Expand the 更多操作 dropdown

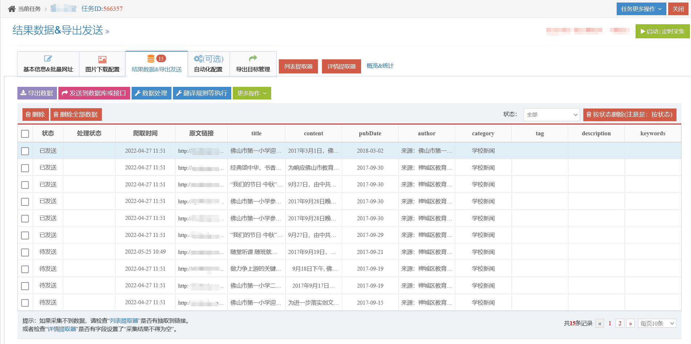(x=252, y=93)
